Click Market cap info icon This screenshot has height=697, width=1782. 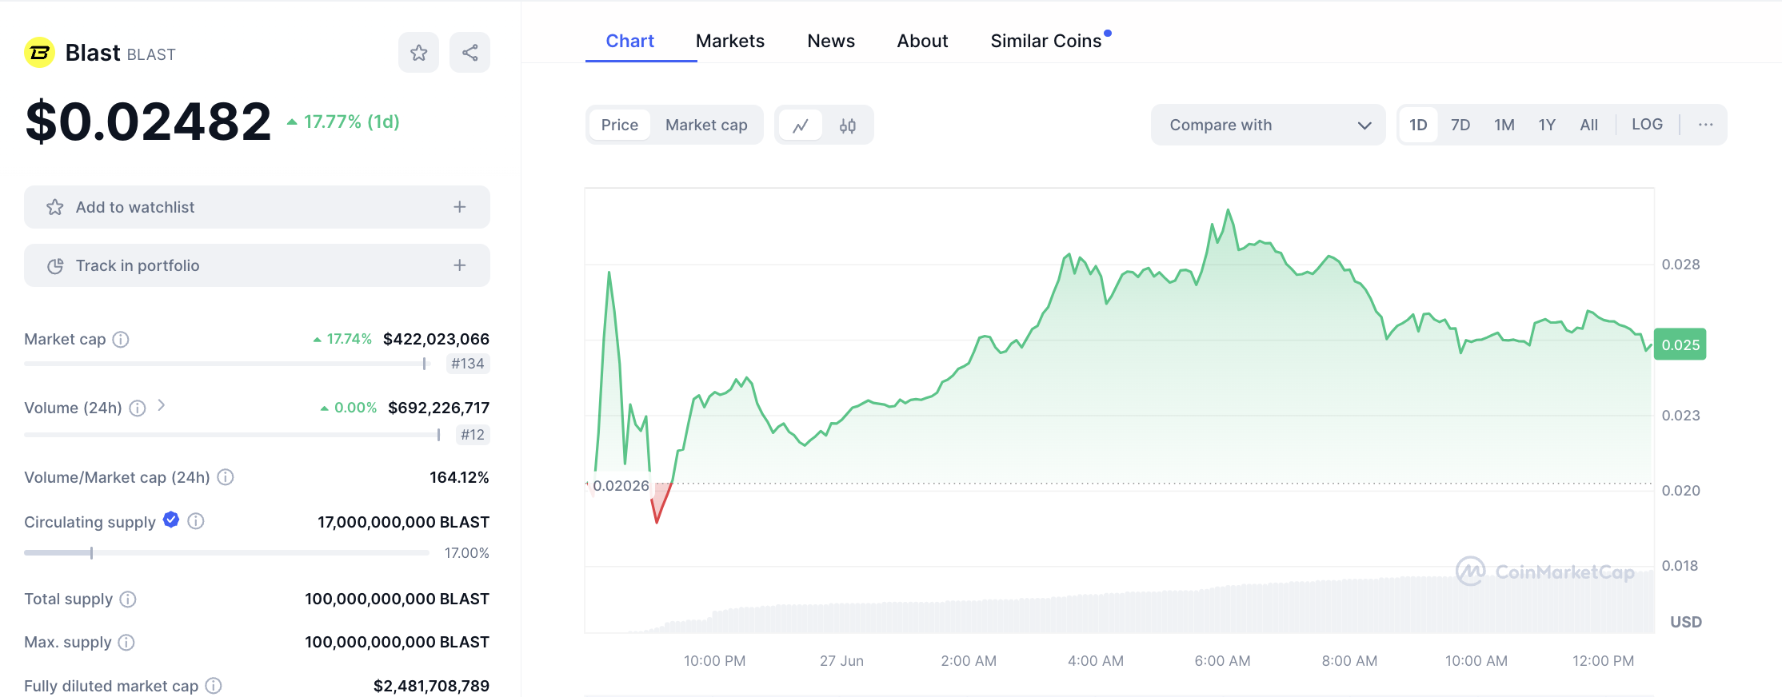pos(121,340)
